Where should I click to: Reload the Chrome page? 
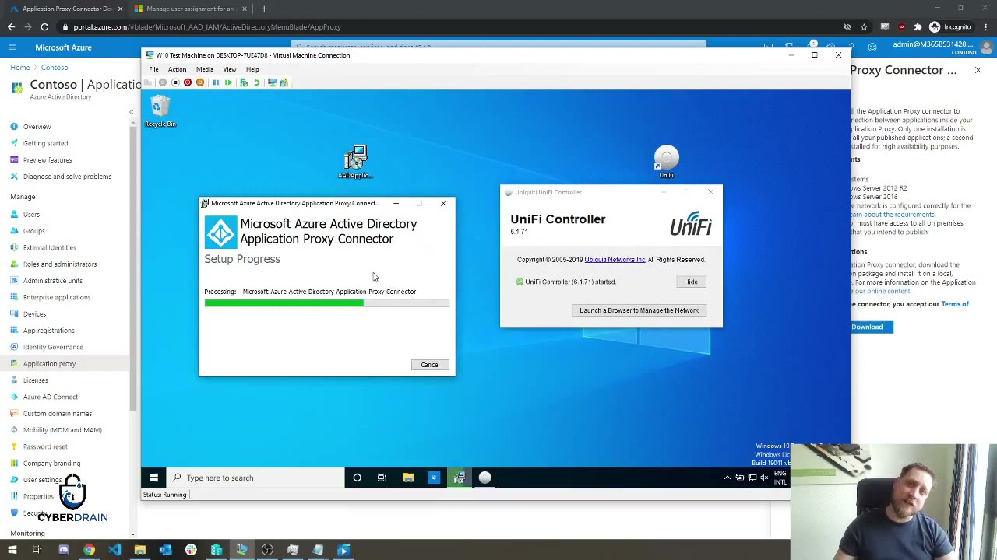tap(44, 27)
